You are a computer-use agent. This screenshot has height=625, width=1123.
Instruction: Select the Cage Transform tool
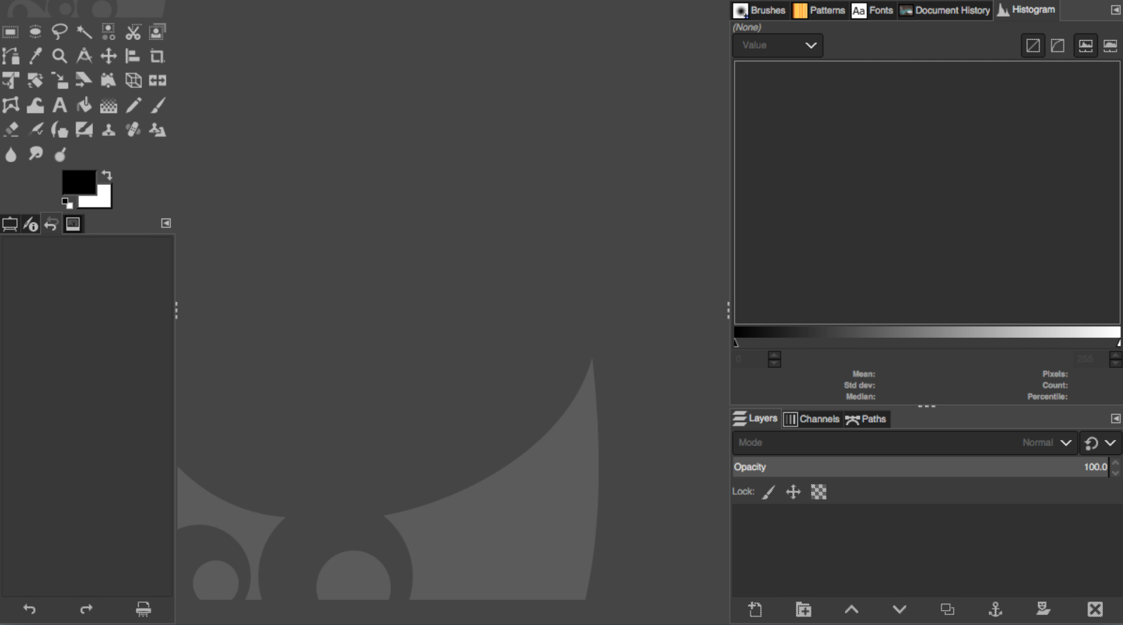(11, 106)
